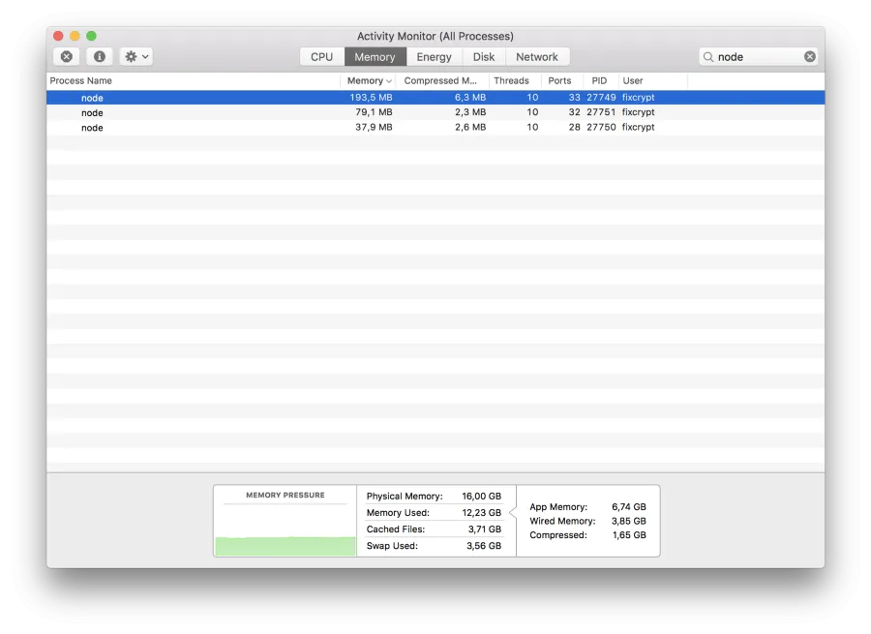Click the Physical Memory 16,00 GB entry

click(x=434, y=497)
